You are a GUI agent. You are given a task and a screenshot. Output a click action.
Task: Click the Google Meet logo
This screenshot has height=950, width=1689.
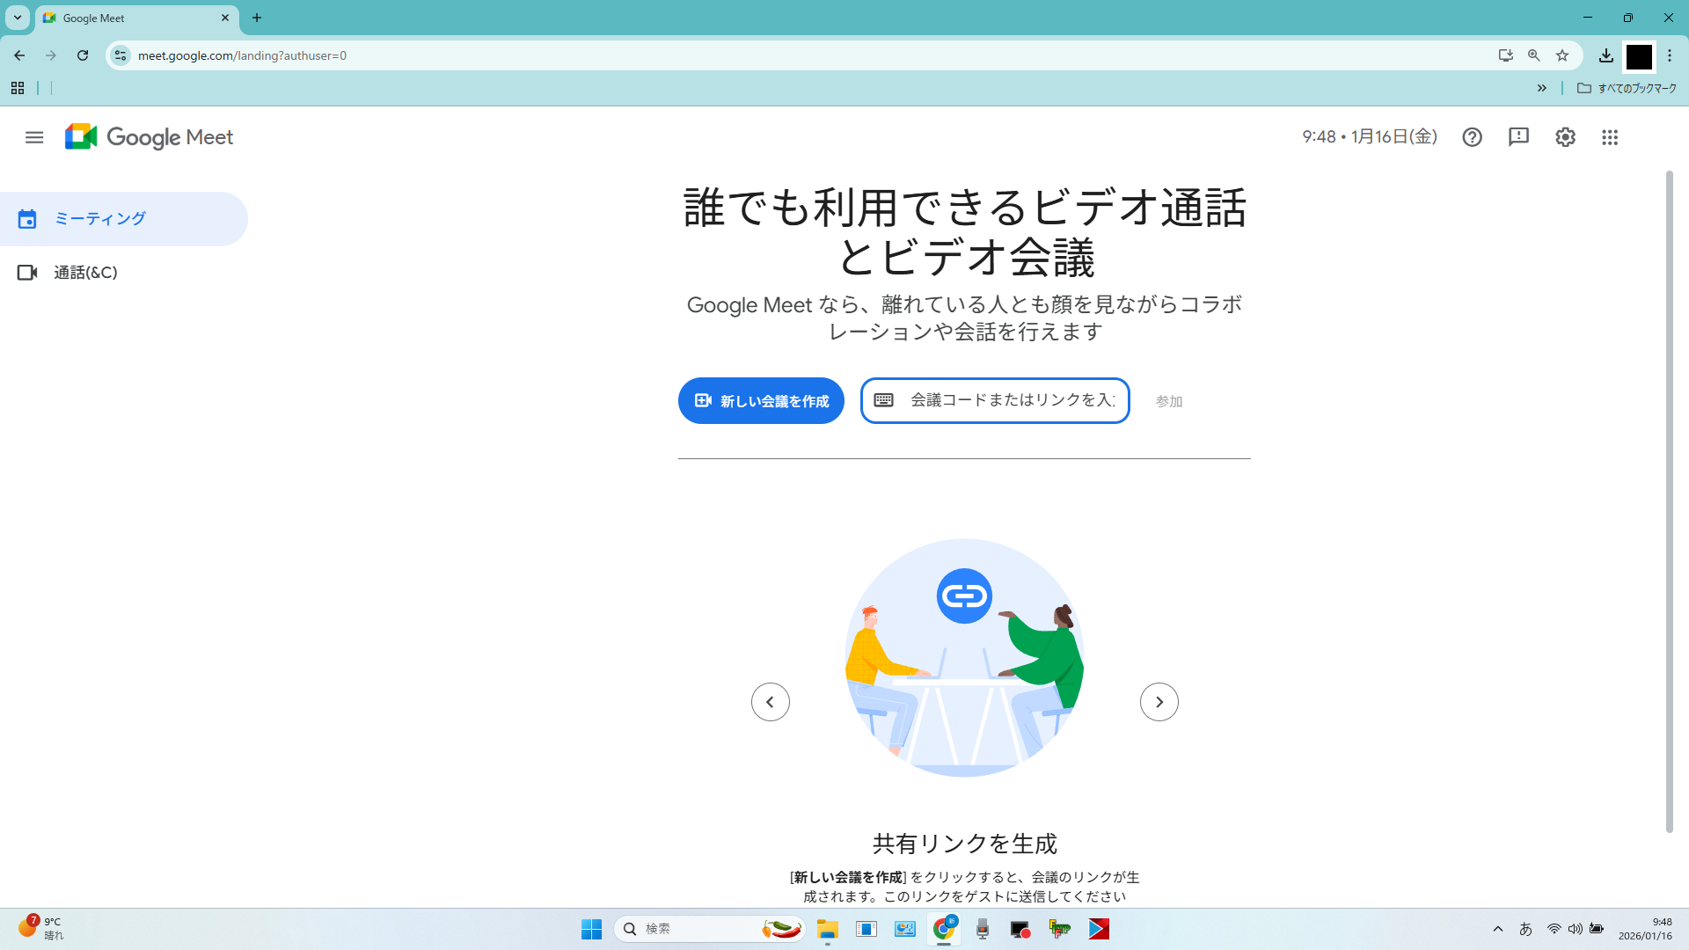pos(149,137)
